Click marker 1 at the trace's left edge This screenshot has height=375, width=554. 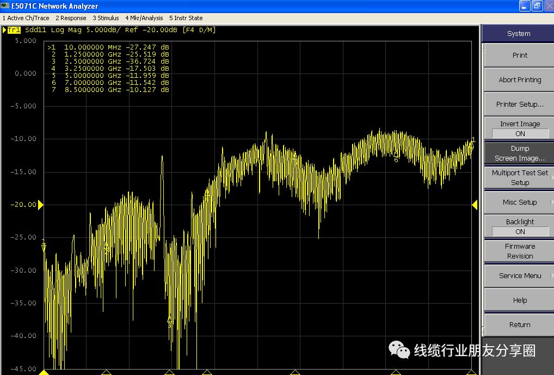pyautogui.click(x=44, y=246)
